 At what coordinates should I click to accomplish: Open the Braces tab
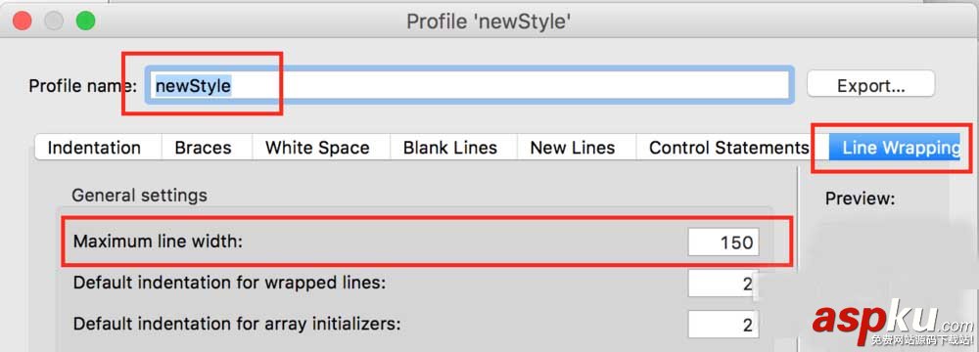point(204,148)
